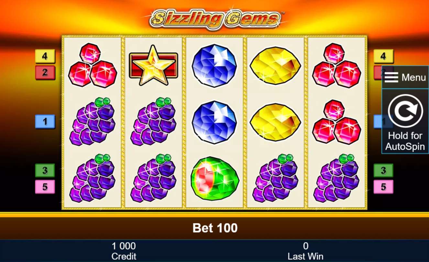
Task: Click right yellow payline 4 marker
Action: tap(383, 56)
